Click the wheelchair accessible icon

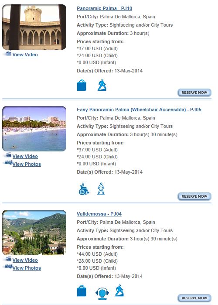pos(84,189)
